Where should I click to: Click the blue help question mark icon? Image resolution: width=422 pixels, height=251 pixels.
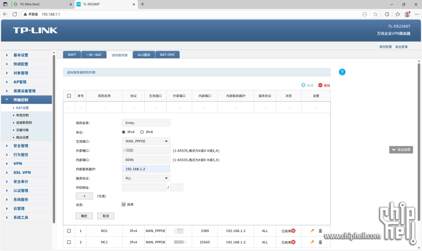[342, 72]
